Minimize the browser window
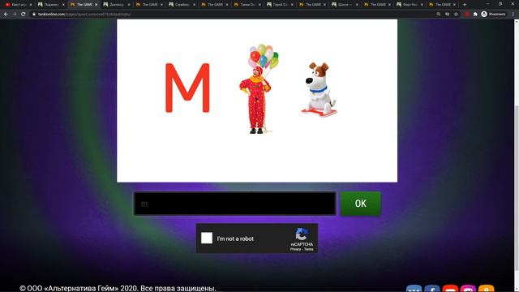Viewport: 519px width, 292px height. pos(488,4)
